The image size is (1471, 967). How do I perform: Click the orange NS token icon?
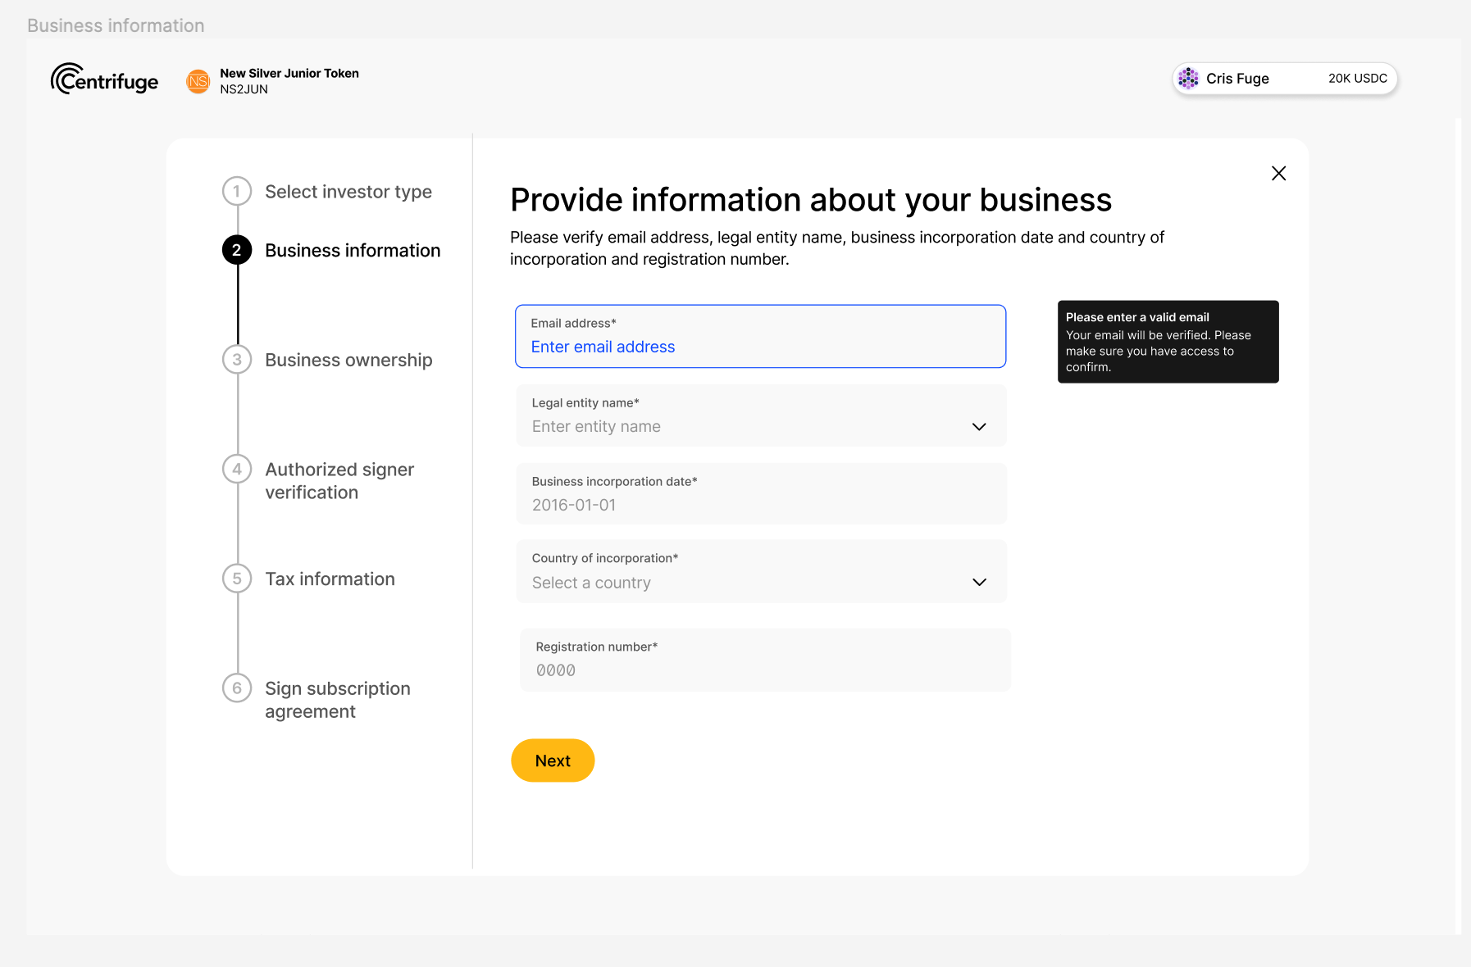tap(198, 81)
